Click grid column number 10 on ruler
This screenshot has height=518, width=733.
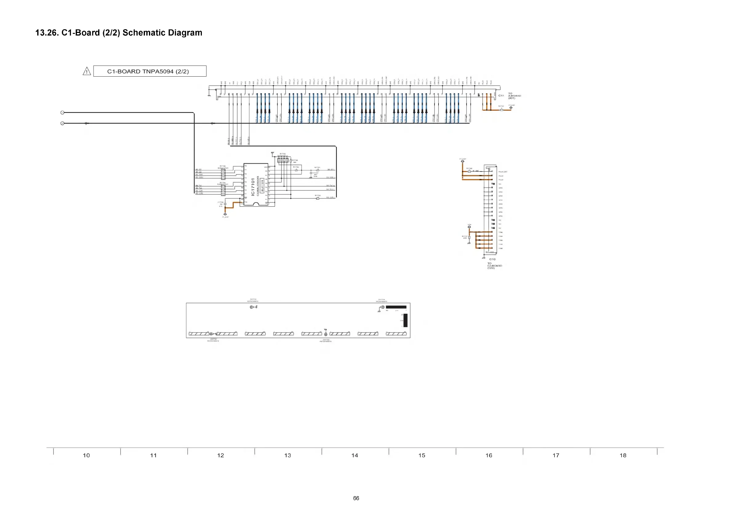pos(86,456)
